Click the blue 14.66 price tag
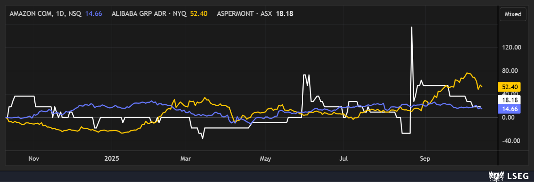The image size is (534, 182). pos(509,108)
